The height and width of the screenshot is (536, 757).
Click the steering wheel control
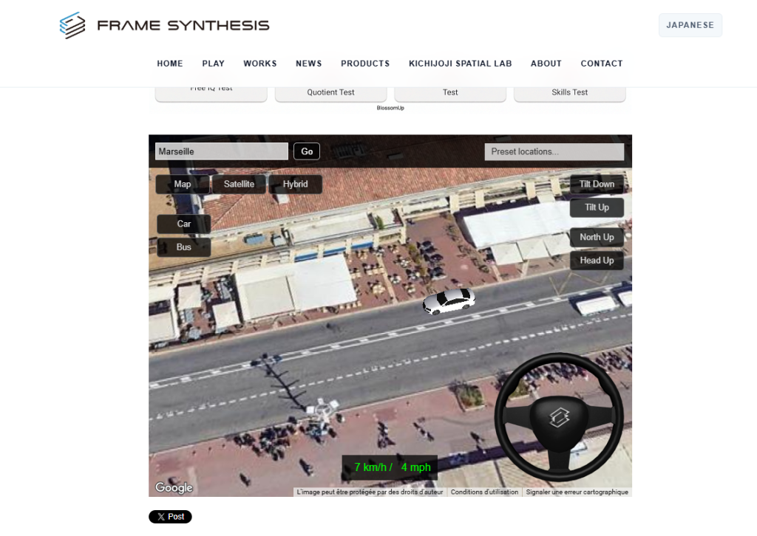tap(559, 417)
